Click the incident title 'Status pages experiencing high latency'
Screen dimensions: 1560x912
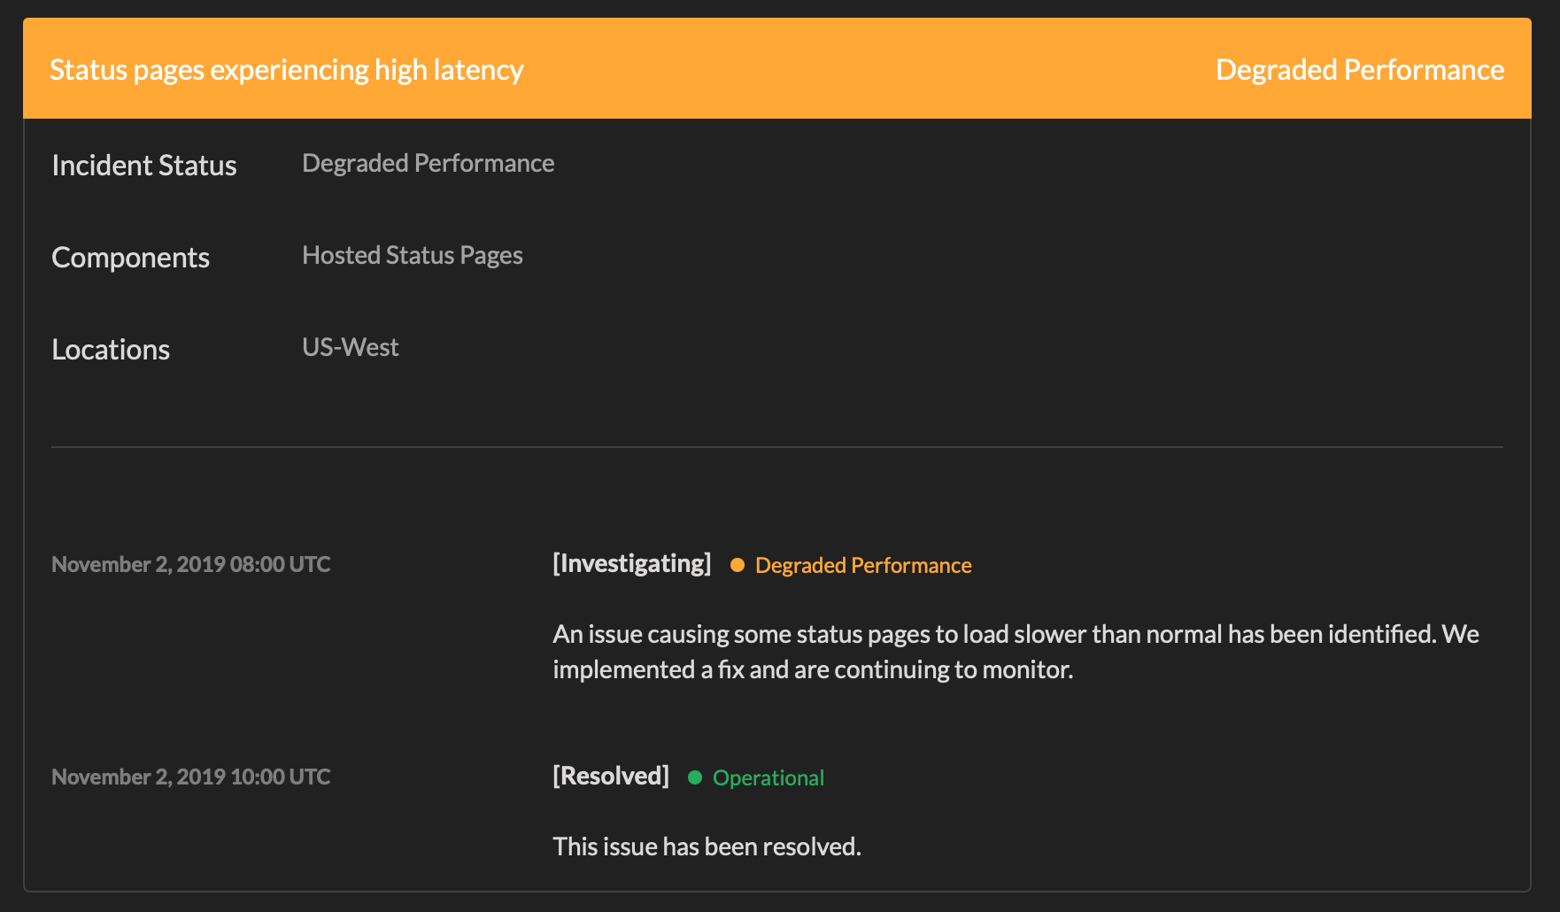tap(286, 70)
